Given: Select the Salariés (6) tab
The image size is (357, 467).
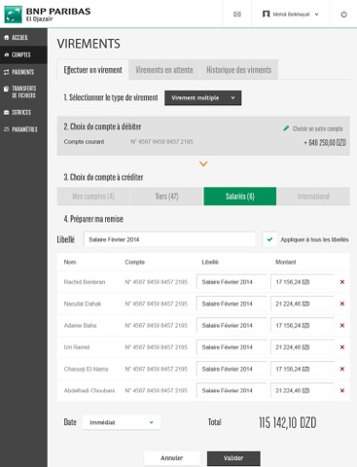Looking at the screenshot, I should coord(240,197).
